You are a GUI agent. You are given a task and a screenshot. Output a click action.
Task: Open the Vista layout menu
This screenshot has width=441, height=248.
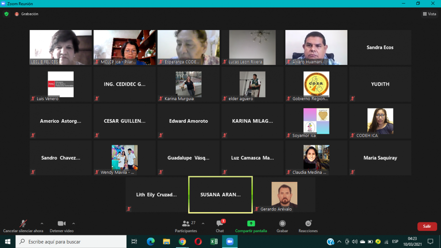430,14
